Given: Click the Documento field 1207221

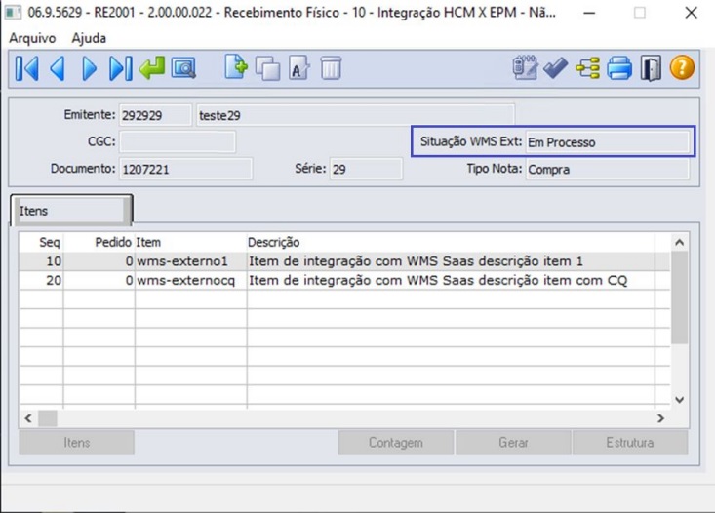Looking at the screenshot, I should click(185, 169).
